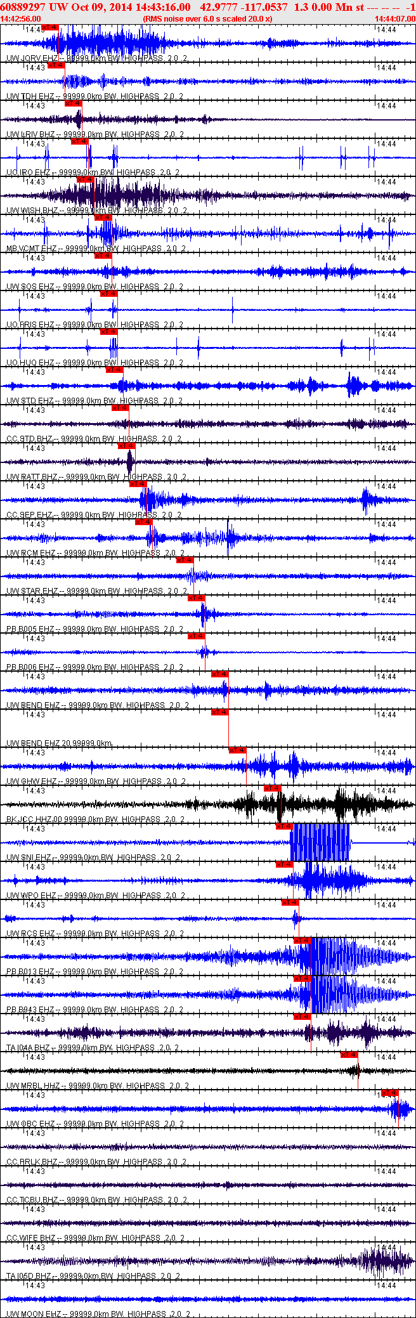Click red pick flag on PB B006 trace
The image size is (416, 1318).
[x=196, y=636]
